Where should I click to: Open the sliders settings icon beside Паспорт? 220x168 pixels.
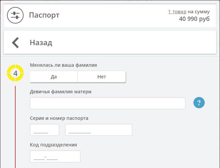15,15
